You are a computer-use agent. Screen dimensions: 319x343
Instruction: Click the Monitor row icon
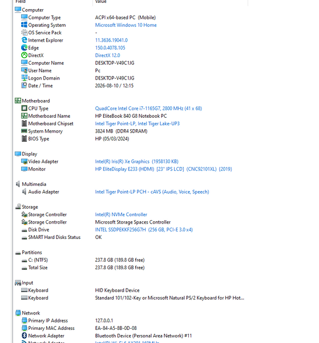click(24, 169)
